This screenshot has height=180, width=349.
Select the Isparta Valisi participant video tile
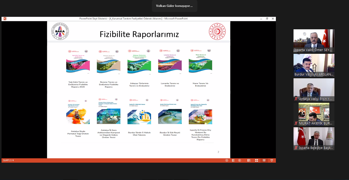pos(314,41)
